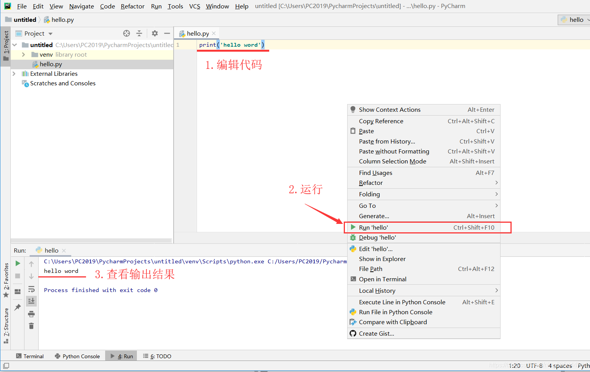
Task: Open the Python Console tool window
Action: [77, 356]
